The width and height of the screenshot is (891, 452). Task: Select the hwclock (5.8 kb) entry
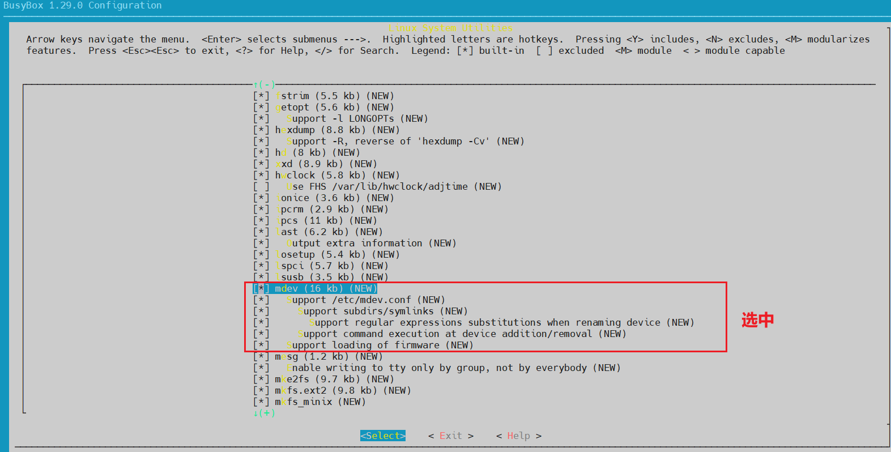coord(338,175)
